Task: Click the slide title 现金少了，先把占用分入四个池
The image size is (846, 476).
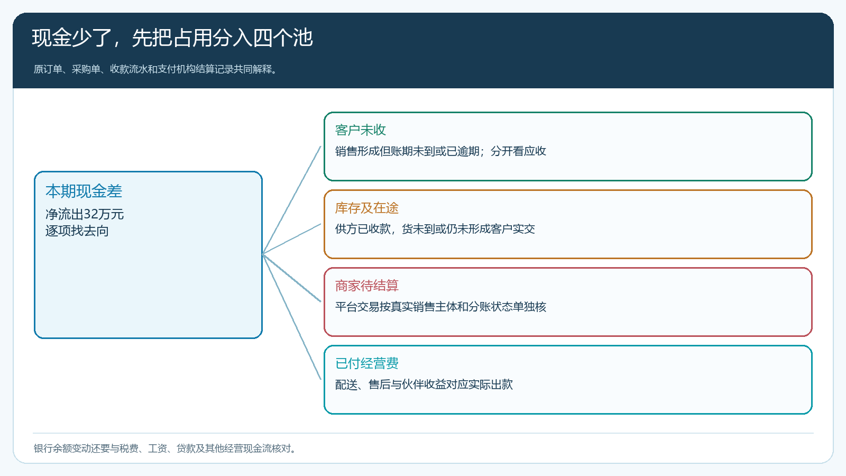Action: (x=172, y=38)
